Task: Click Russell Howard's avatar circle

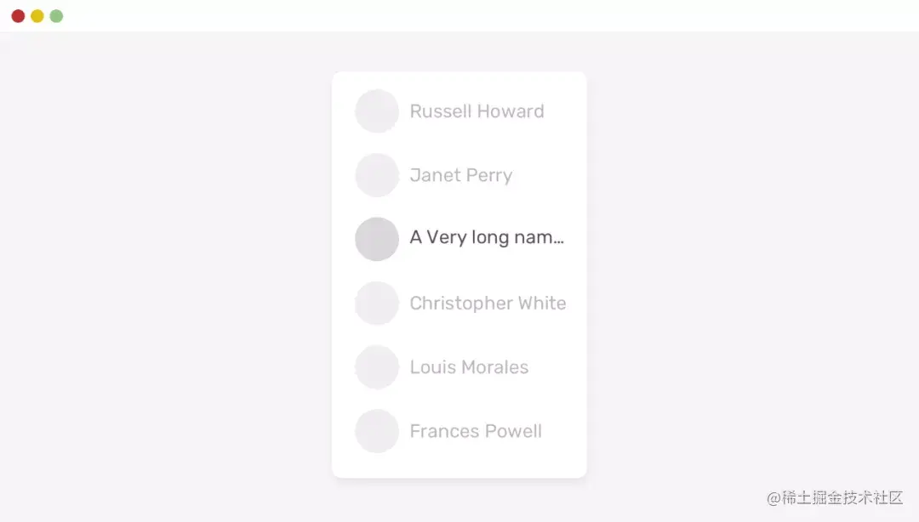Action: pyautogui.click(x=377, y=111)
